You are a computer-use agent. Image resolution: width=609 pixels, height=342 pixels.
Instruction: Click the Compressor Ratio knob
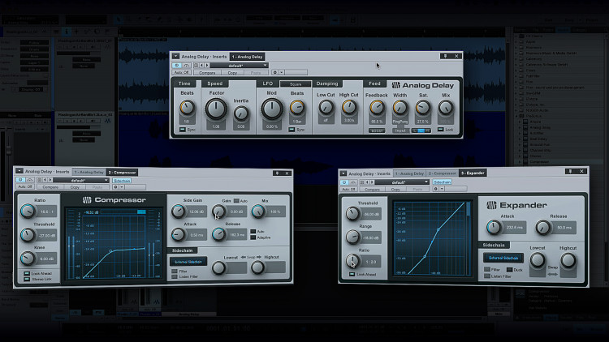click(28, 211)
